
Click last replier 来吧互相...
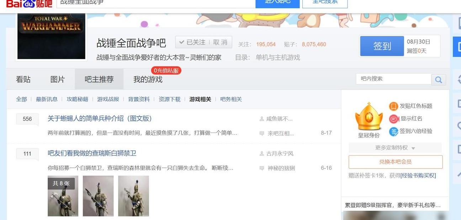tap(281, 134)
